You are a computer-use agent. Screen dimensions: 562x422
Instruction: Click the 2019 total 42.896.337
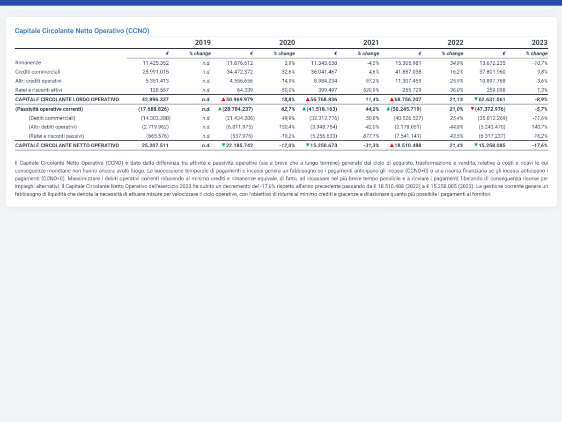155,99
